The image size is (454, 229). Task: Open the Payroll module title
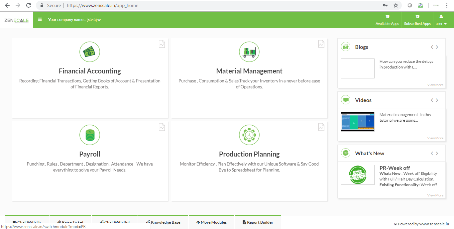(90, 154)
